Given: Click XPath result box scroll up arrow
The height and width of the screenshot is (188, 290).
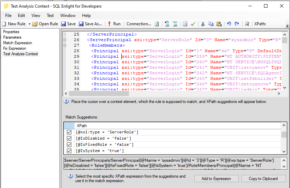Looking at the screenshot, I should pos(284,160).
